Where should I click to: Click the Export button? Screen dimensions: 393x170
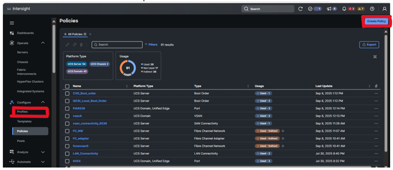pos(369,45)
